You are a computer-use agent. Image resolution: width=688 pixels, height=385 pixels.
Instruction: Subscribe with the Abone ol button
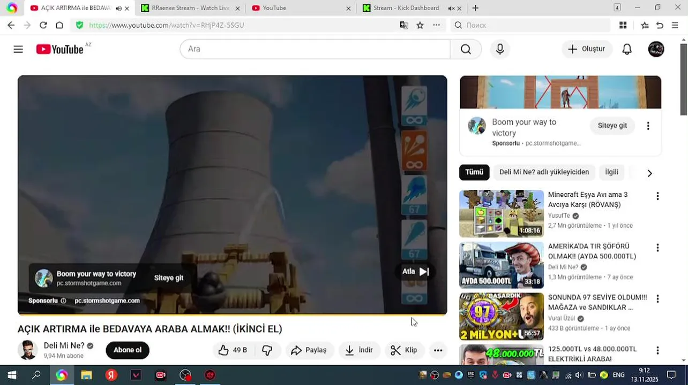tap(128, 350)
